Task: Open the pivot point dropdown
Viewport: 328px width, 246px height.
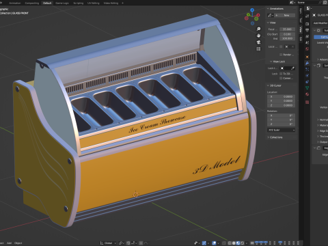Action: 122,243
